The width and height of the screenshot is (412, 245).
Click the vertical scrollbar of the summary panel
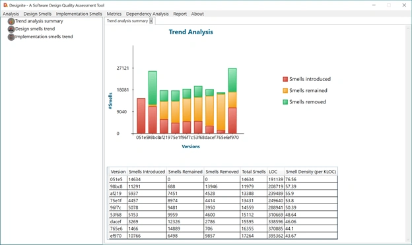click(408, 134)
